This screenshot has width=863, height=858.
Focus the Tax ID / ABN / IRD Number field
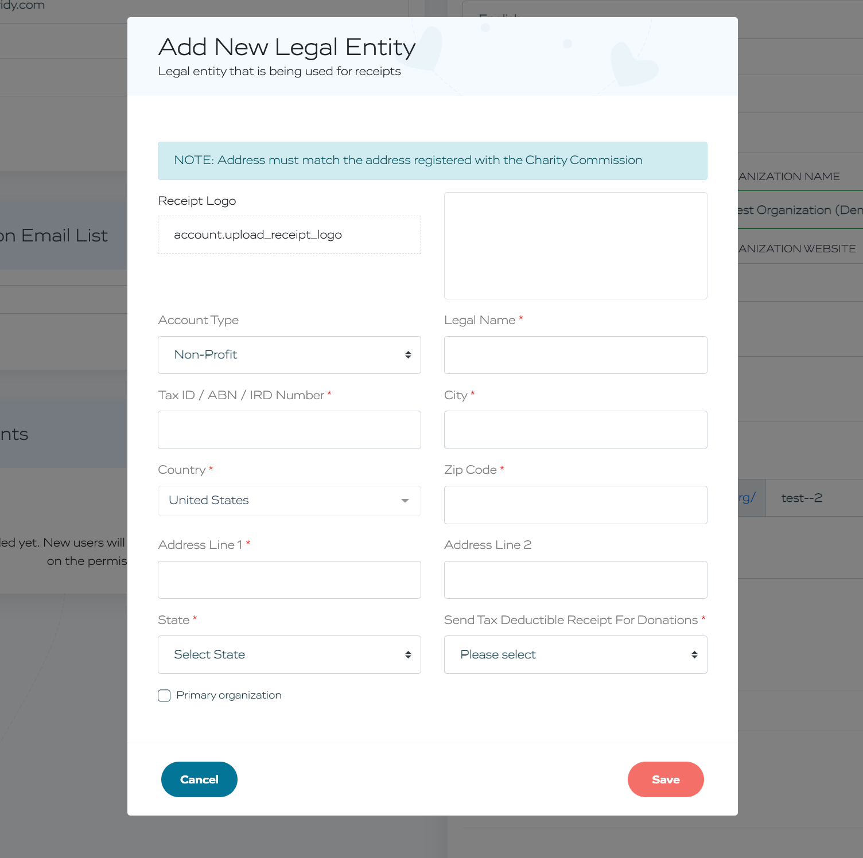click(289, 430)
